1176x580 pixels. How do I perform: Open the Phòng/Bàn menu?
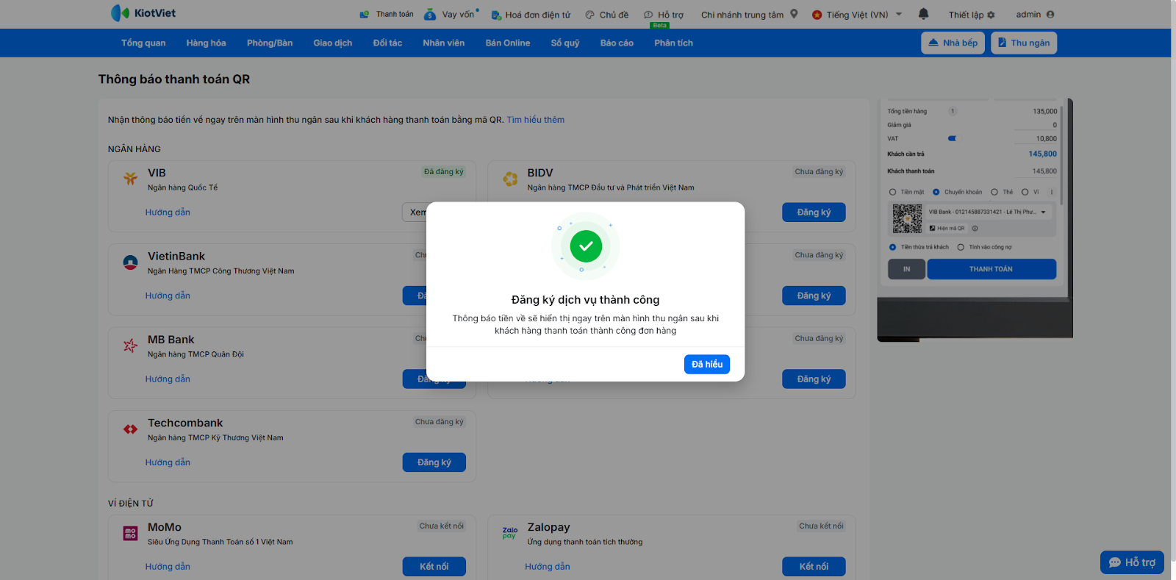(270, 43)
